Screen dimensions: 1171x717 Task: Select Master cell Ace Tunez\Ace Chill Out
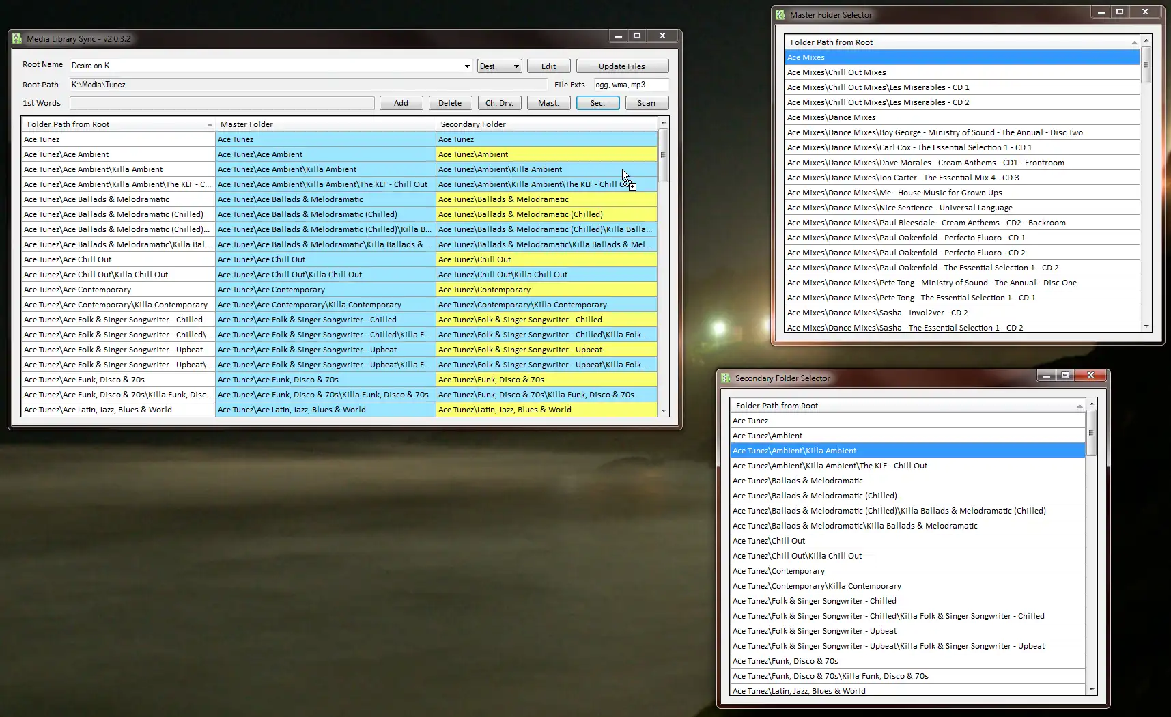(x=326, y=259)
